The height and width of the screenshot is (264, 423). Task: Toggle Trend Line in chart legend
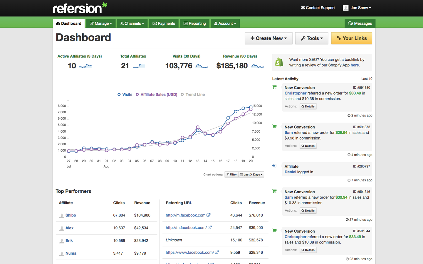193,94
